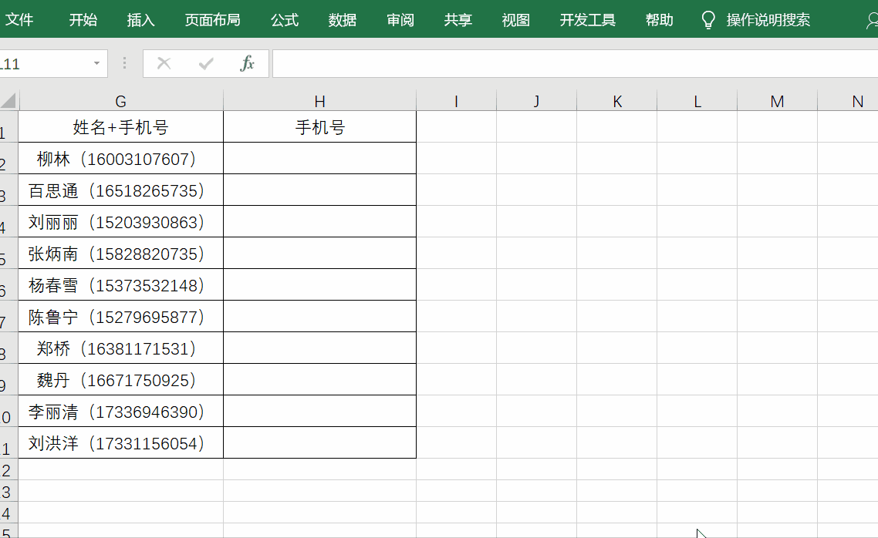The height and width of the screenshot is (538, 878).
Task: Select empty 手机号 cell beside 陈鲁宁
Action: 319,317
